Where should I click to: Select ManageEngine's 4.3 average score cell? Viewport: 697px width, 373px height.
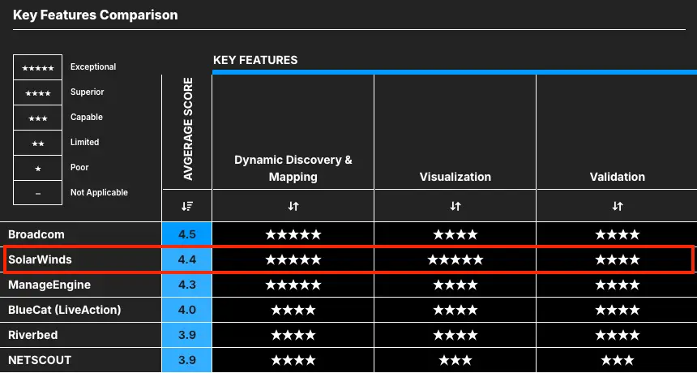187,285
